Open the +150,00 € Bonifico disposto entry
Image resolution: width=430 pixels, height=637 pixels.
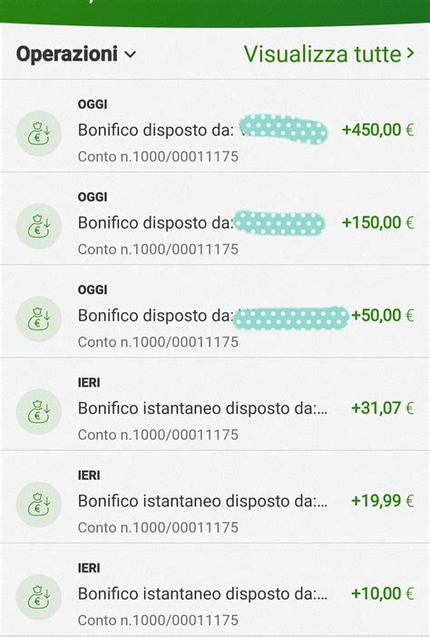coord(215,219)
